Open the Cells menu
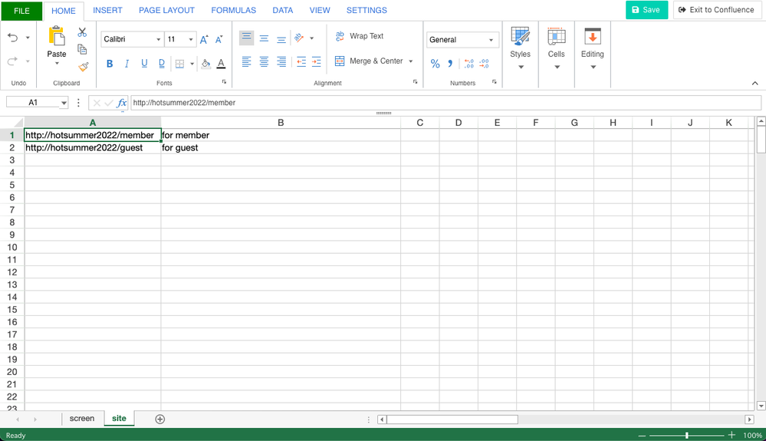 [557, 48]
